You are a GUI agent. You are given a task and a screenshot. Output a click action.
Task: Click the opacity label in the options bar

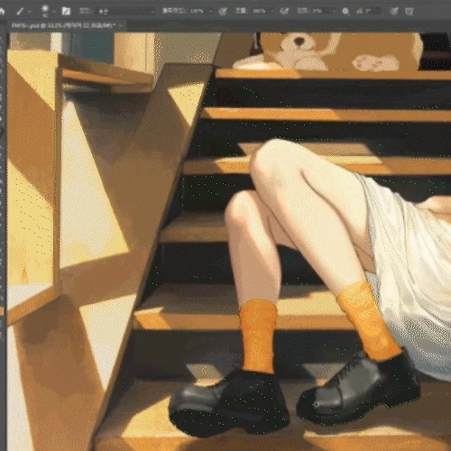(174, 11)
